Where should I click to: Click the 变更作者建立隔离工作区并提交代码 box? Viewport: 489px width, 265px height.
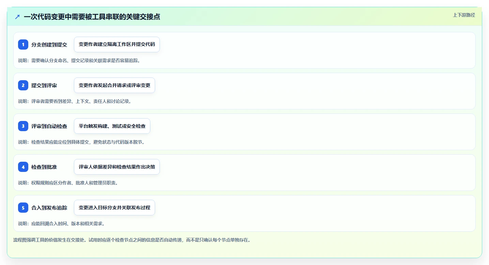click(117, 45)
